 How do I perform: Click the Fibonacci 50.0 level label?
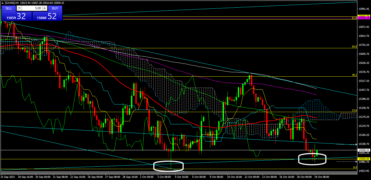(354, 47)
